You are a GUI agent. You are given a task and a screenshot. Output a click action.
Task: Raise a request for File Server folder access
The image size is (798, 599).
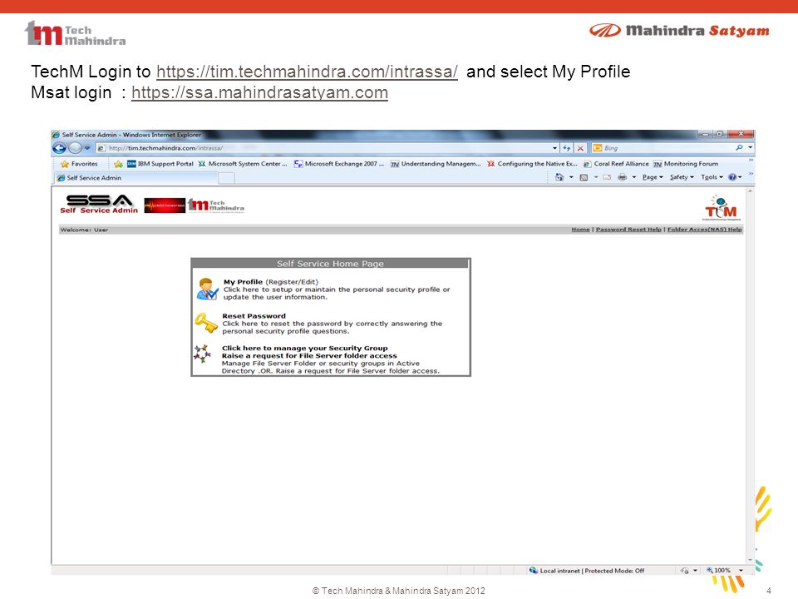point(309,355)
